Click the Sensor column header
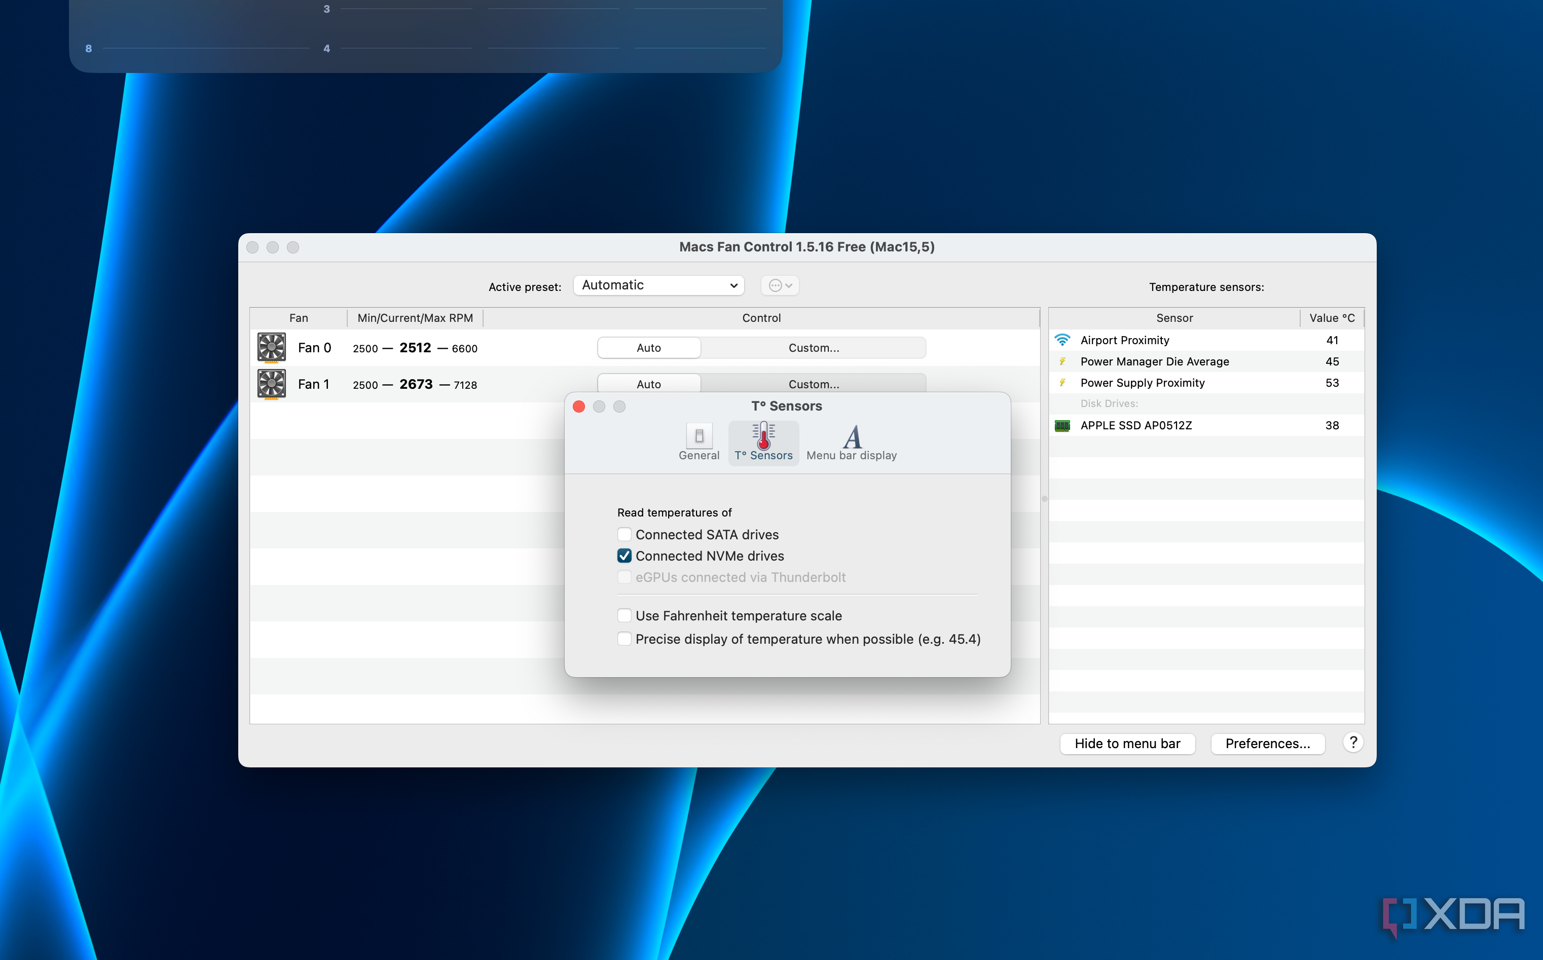The width and height of the screenshot is (1543, 960). pyautogui.click(x=1174, y=318)
